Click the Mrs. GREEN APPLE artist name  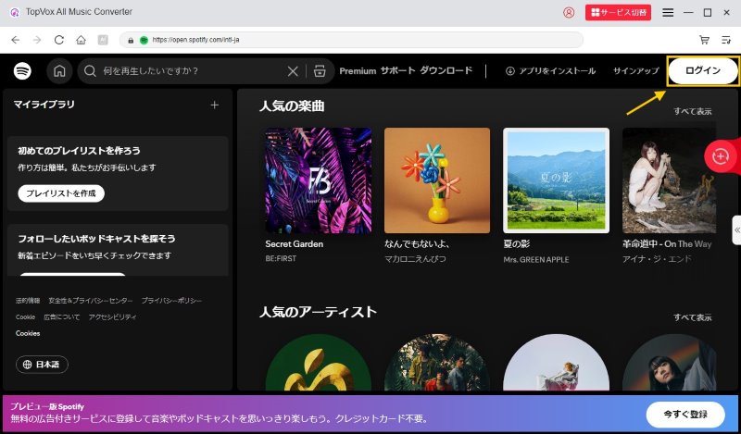536,259
